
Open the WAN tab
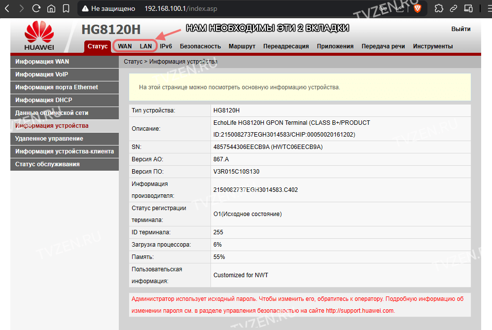[x=125, y=46]
